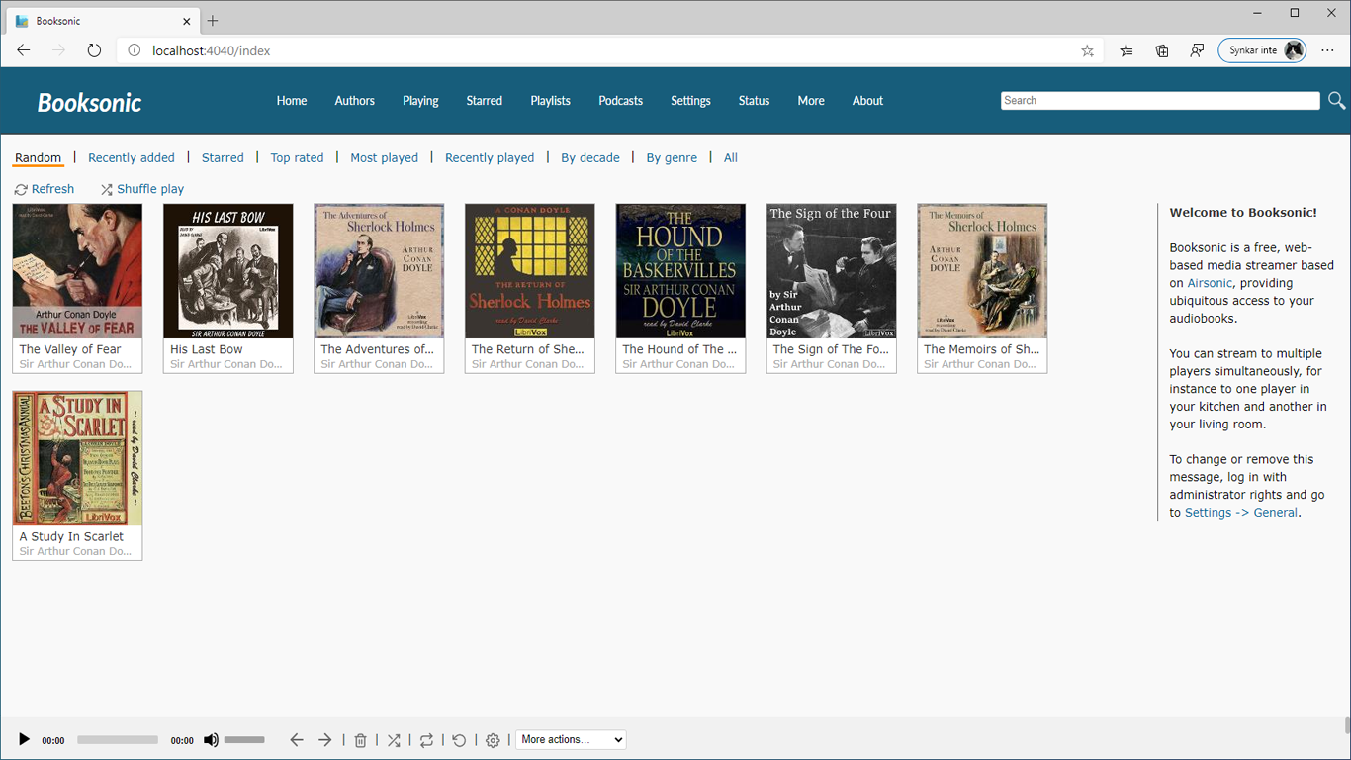
Task: Go to the Playing page
Action: click(x=420, y=101)
